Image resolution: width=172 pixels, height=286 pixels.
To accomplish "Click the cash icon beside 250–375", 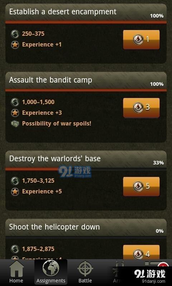I will 15,34.
